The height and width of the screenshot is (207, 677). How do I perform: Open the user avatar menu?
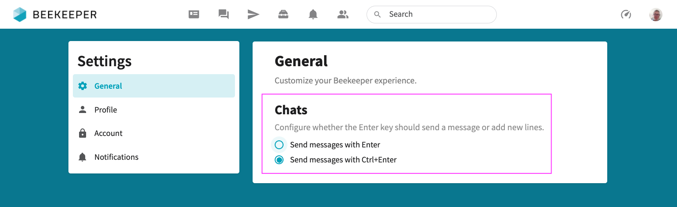pos(655,15)
